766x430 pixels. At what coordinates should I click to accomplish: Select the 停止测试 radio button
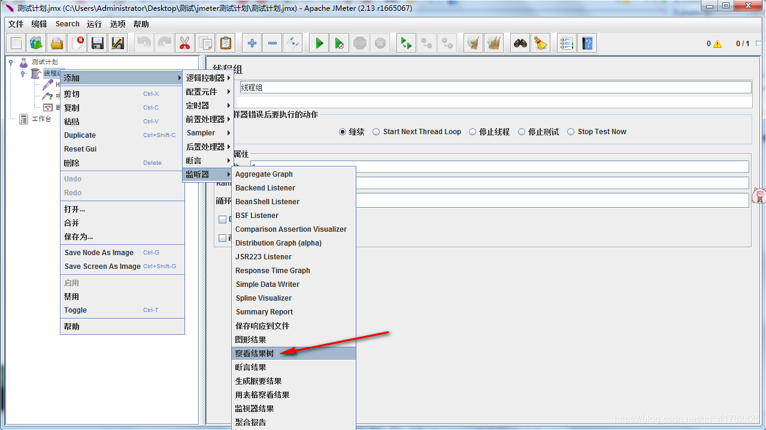tap(522, 132)
